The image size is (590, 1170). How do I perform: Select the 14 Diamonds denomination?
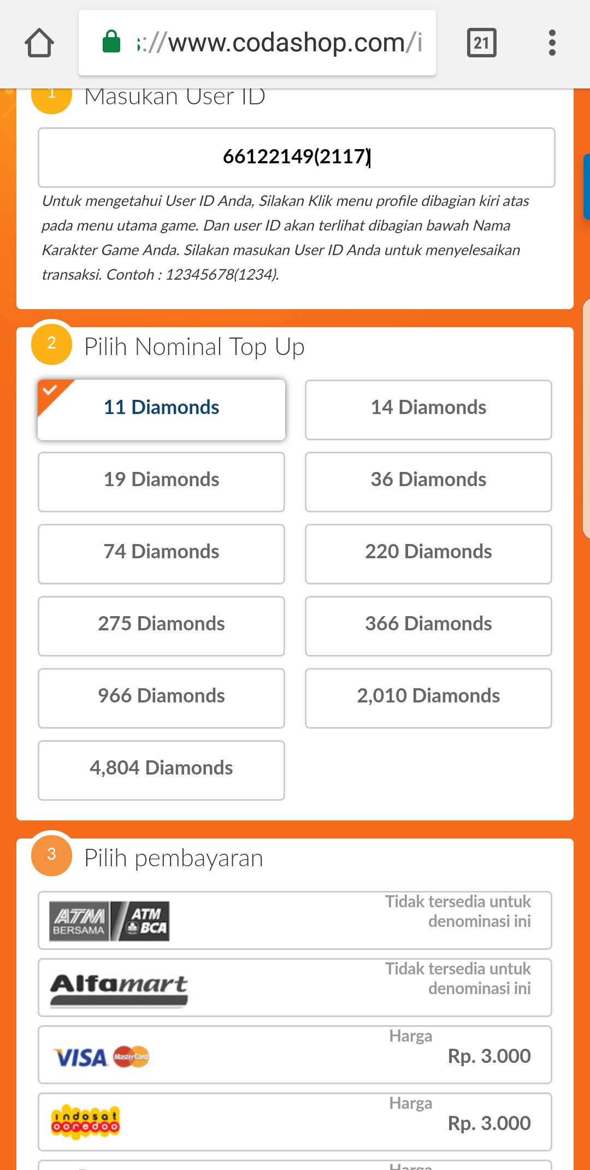point(428,408)
